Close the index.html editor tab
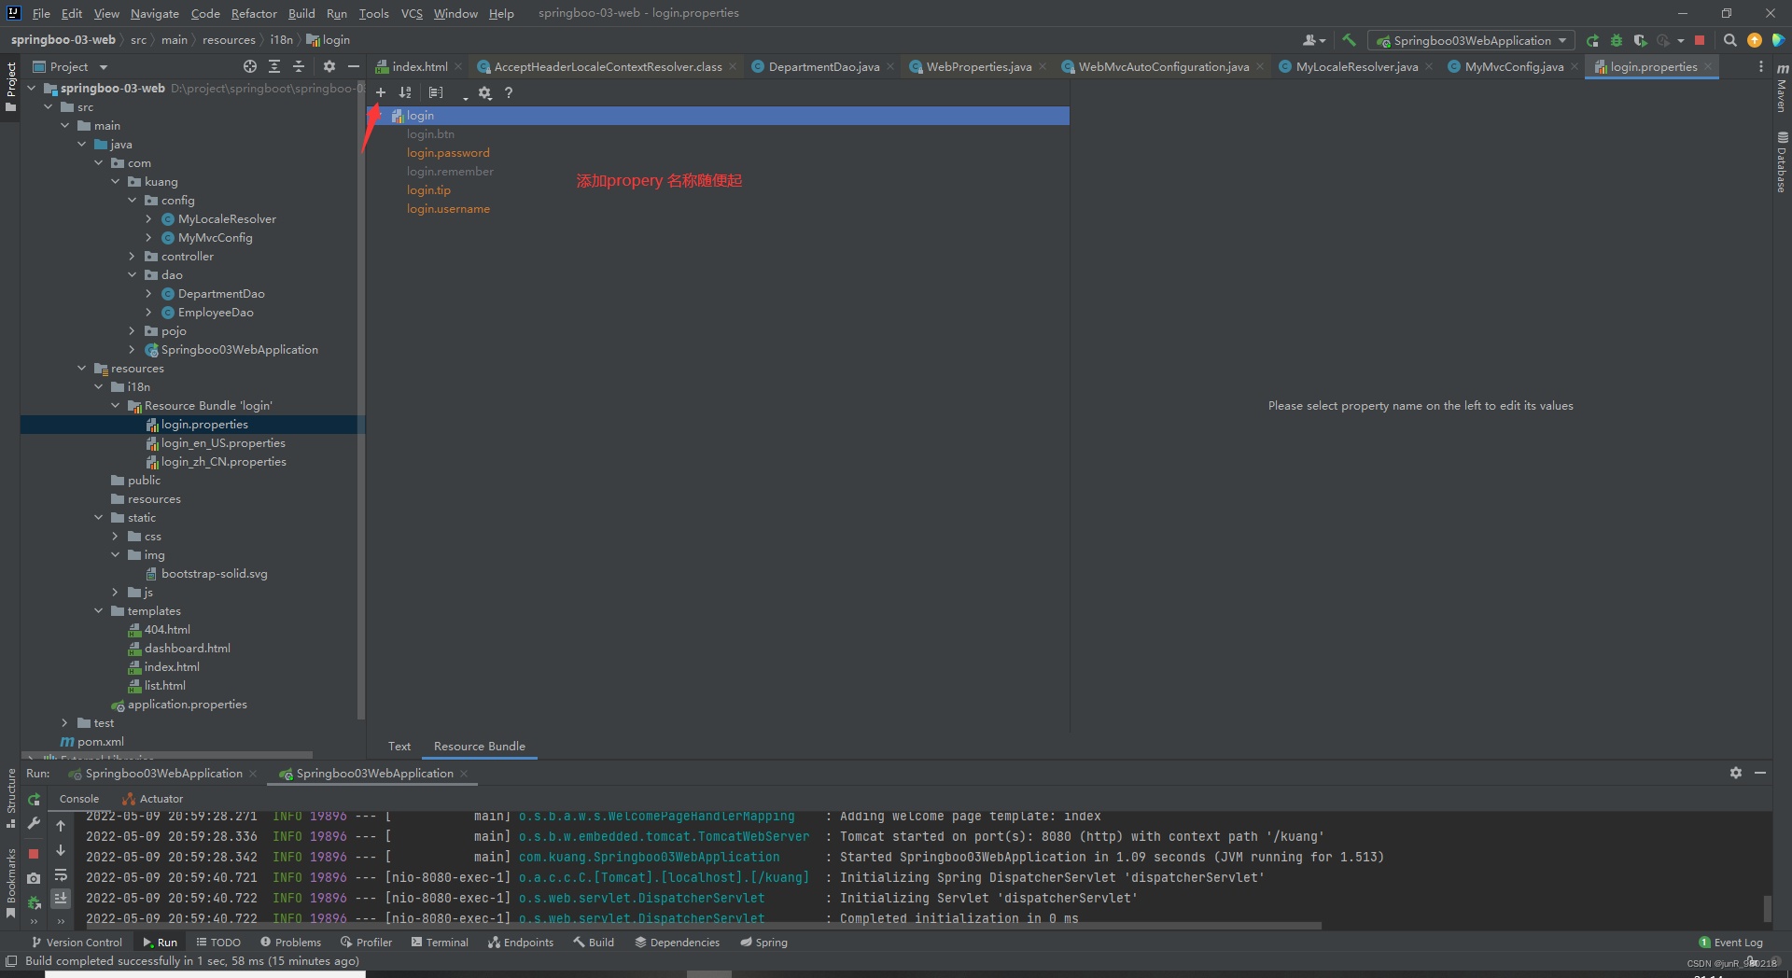This screenshot has width=1792, height=978. [x=458, y=66]
